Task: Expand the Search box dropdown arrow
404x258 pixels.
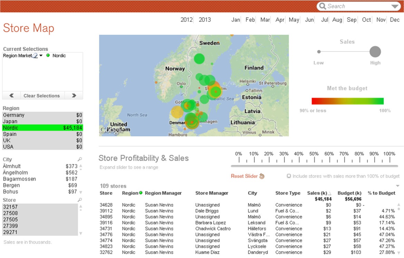Action: 395,6
